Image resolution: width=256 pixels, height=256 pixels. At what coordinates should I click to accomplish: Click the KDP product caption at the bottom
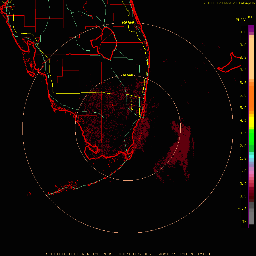click(x=128, y=254)
